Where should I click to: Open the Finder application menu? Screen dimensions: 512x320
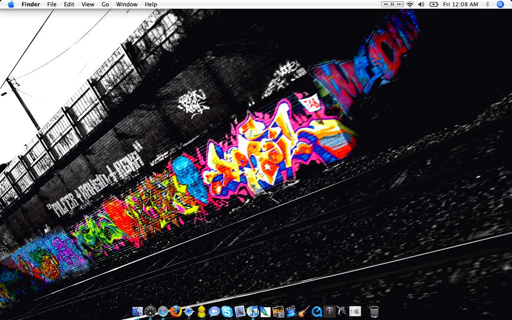[x=30, y=4]
